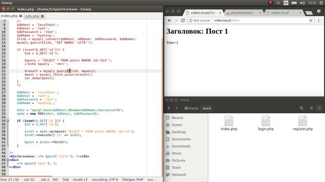Click Home in the file manager path bar
The image size is (325, 182).
[191, 108]
